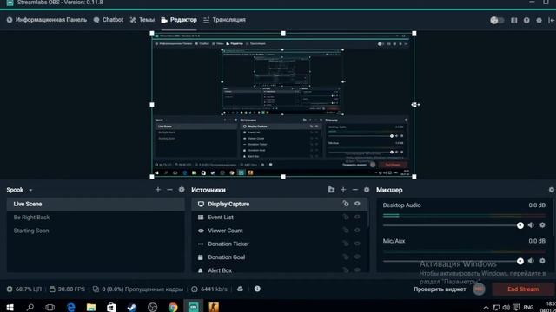This screenshot has height=312, width=556.
Task: Show hidden tray icons chevron
Action: click(x=486, y=308)
